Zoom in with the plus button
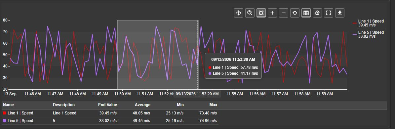 point(272,13)
